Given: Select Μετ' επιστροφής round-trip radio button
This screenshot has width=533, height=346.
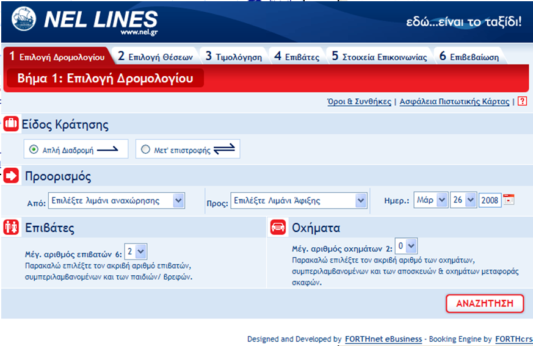Looking at the screenshot, I should click(x=145, y=150).
